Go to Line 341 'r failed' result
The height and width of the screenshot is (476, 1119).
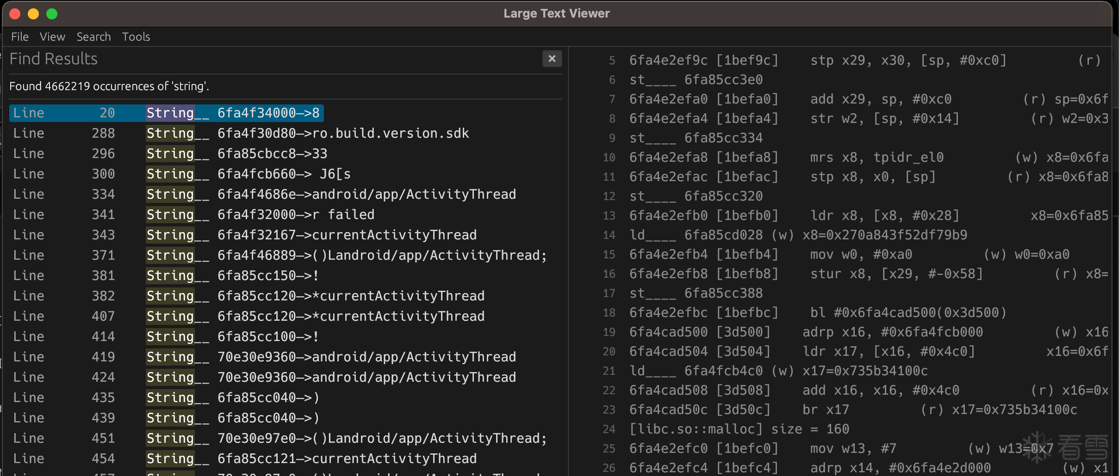(x=260, y=214)
